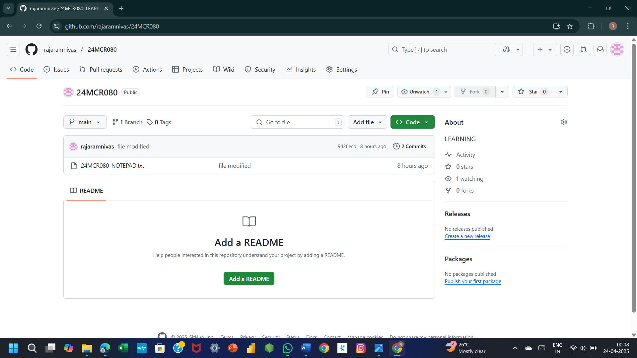View the 0 Tags link

click(159, 122)
